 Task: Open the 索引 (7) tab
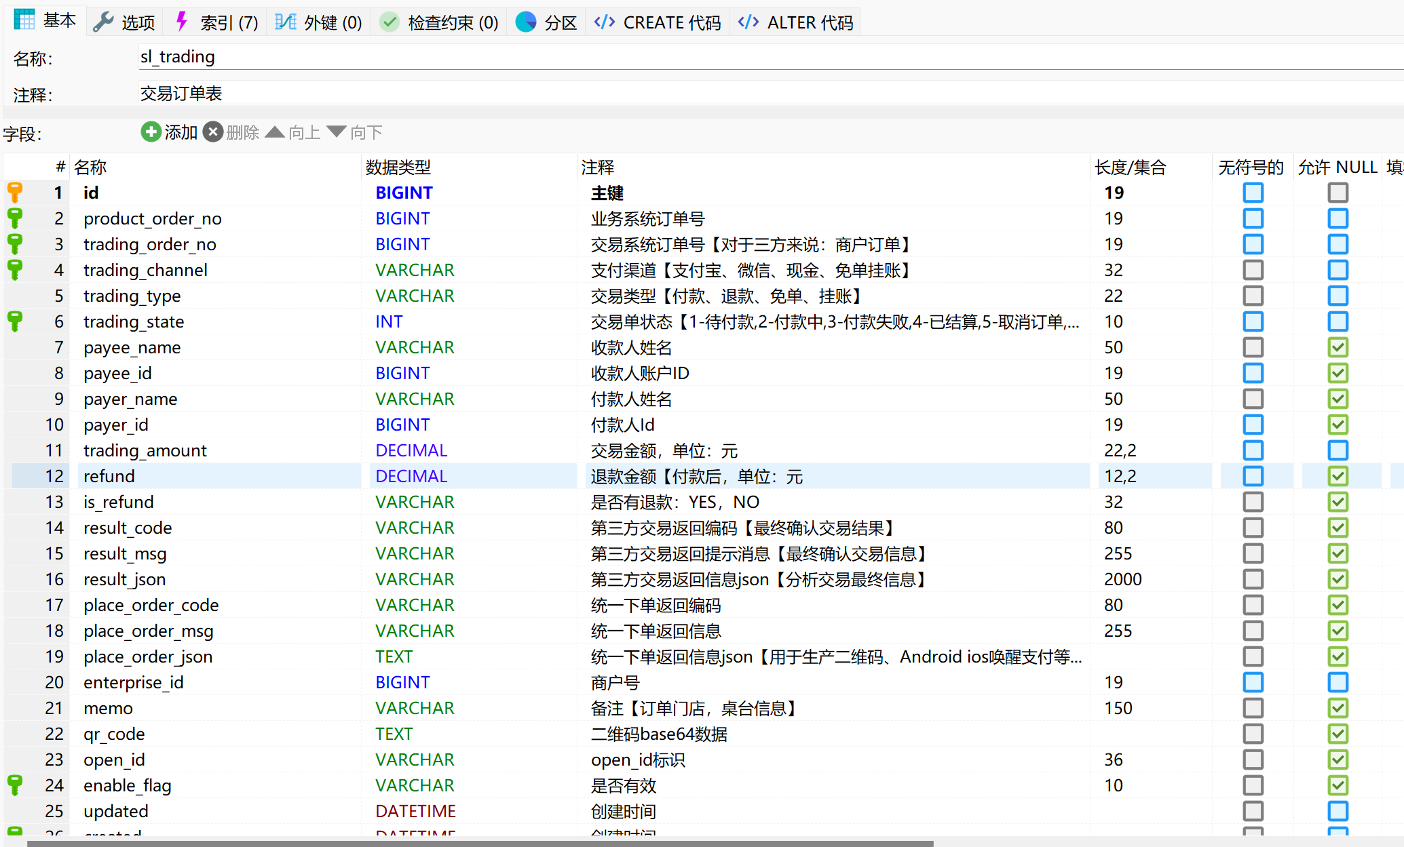point(216,22)
